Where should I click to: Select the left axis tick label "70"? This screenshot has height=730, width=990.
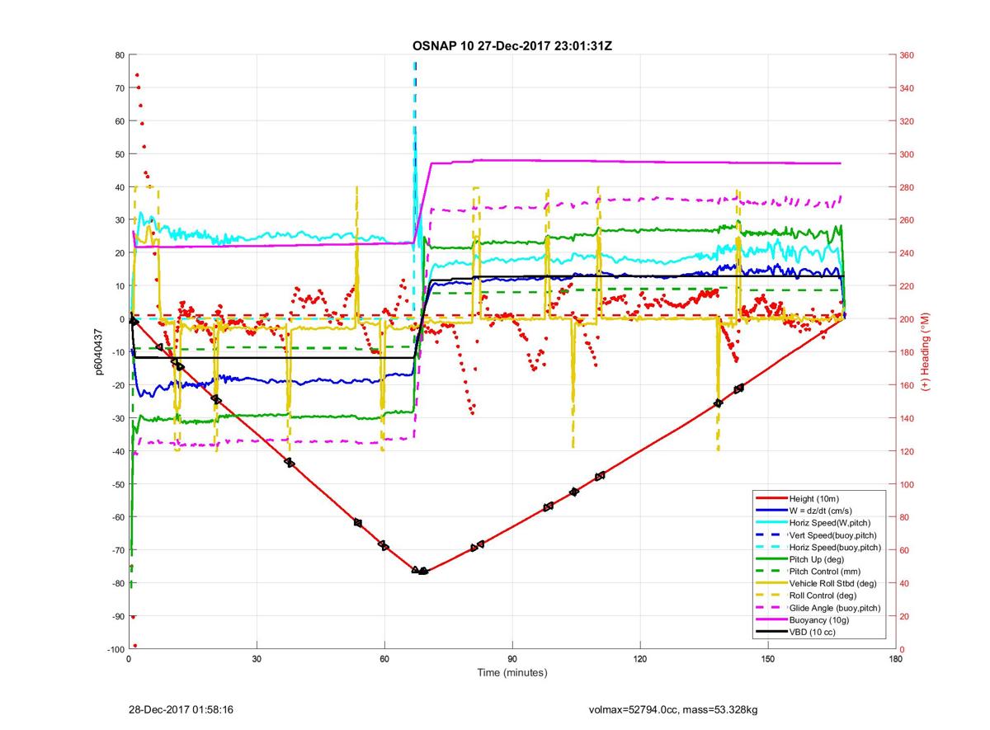(x=119, y=88)
